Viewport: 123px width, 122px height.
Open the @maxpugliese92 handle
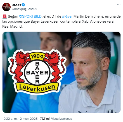click(25, 9)
